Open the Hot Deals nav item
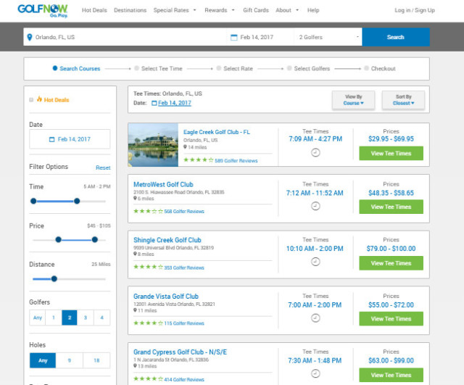This screenshot has height=385, width=464. [94, 10]
